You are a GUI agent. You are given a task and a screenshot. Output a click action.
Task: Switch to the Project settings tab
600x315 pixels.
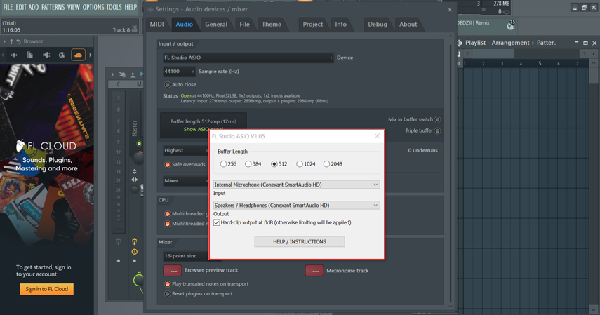(x=312, y=24)
